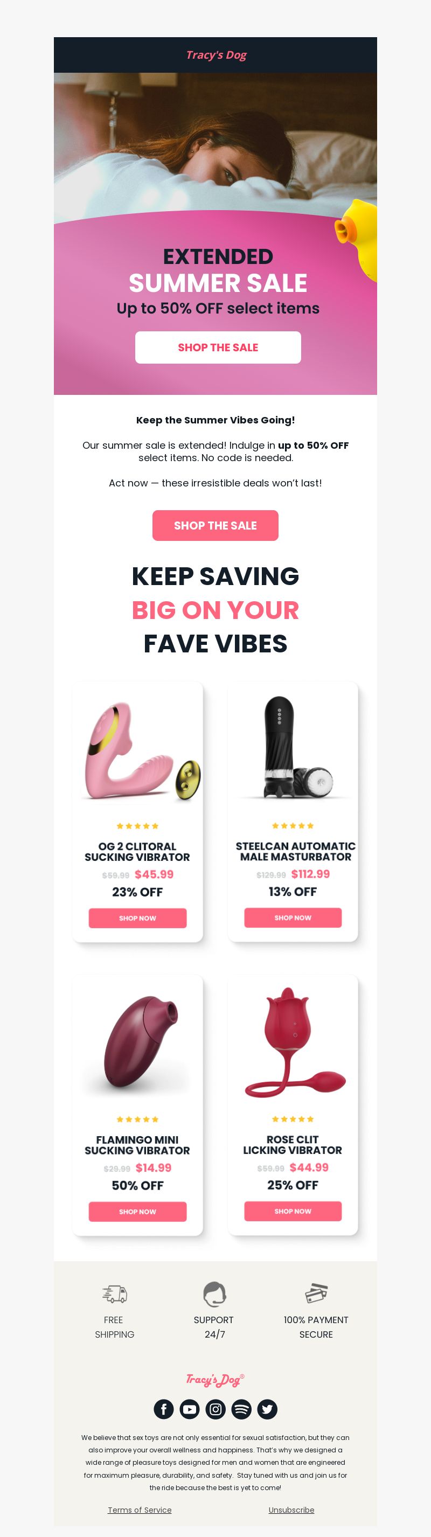Shop now for Steelcan Automatic Male Masturbator
This screenshot has height=1537, width=431.
click(x=293, y=917)
